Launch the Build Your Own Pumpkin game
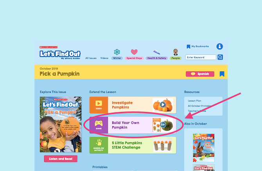 pyautogui.click(x=133, y=125)
